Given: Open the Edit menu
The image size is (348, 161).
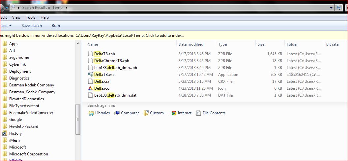Looking at the screenshot, I should 4,17.
